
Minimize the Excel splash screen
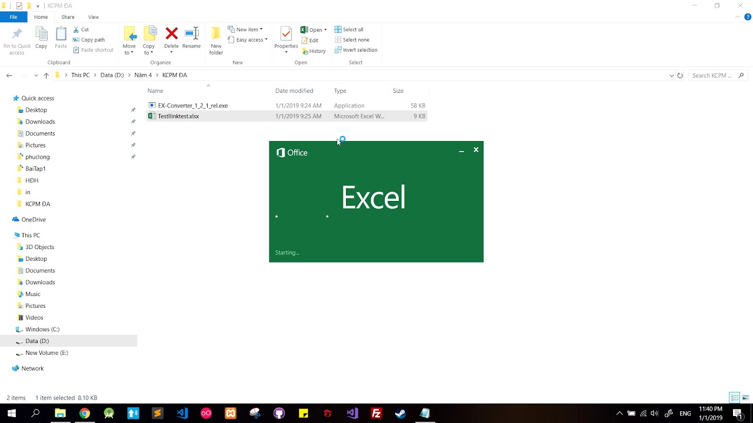[461, 150]
